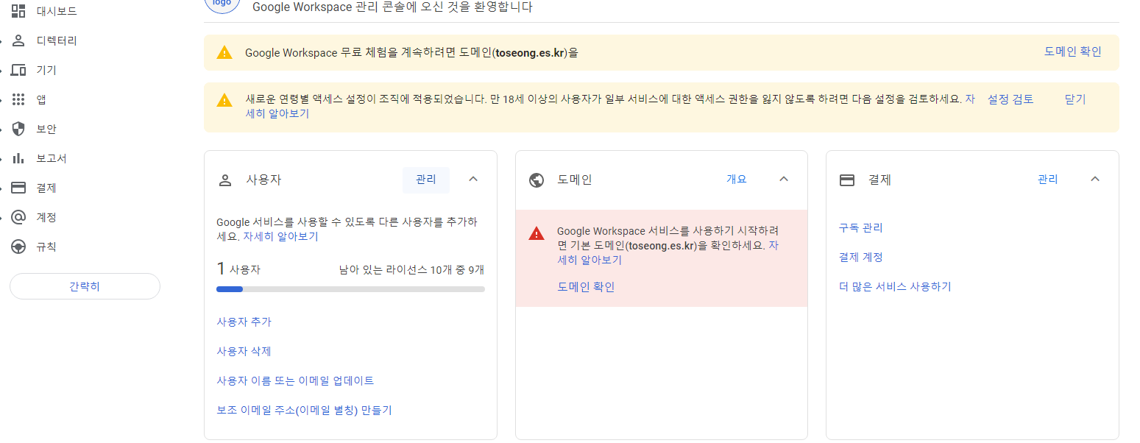Screen dimensions: 1140x443
Task: Collapse the 결제 card with chevron
Action: (x=1095, y=179)
